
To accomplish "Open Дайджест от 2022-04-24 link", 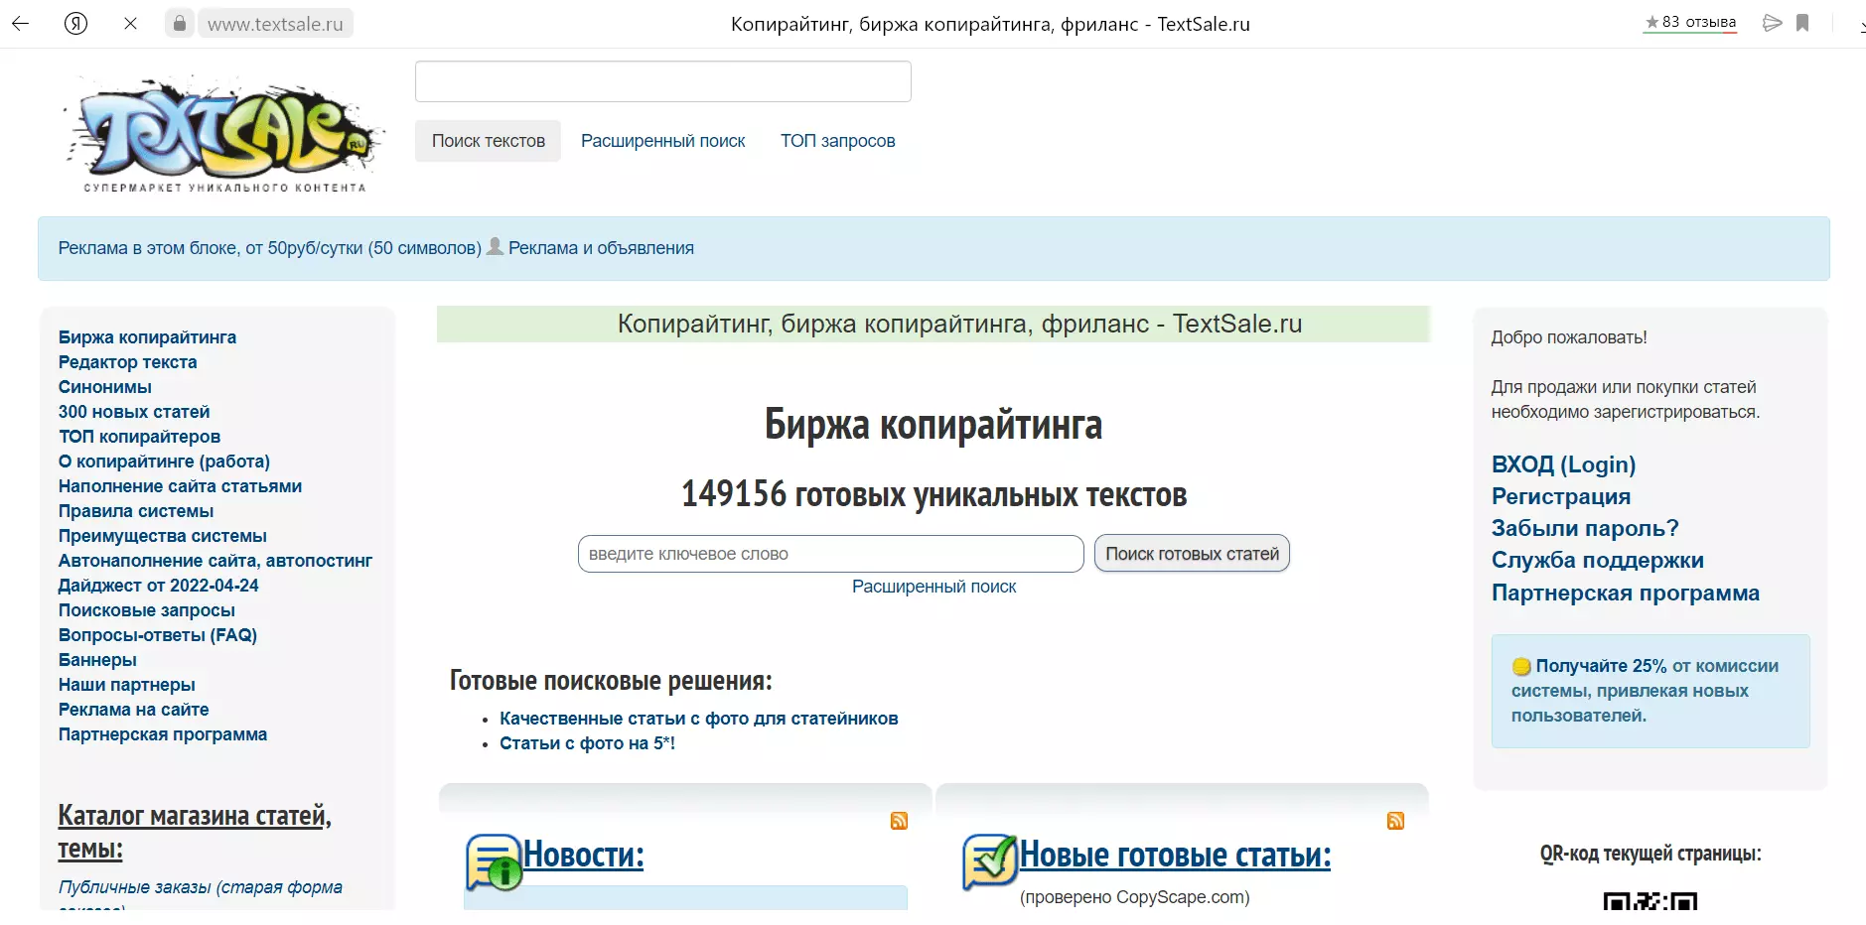I will point(158,586).
